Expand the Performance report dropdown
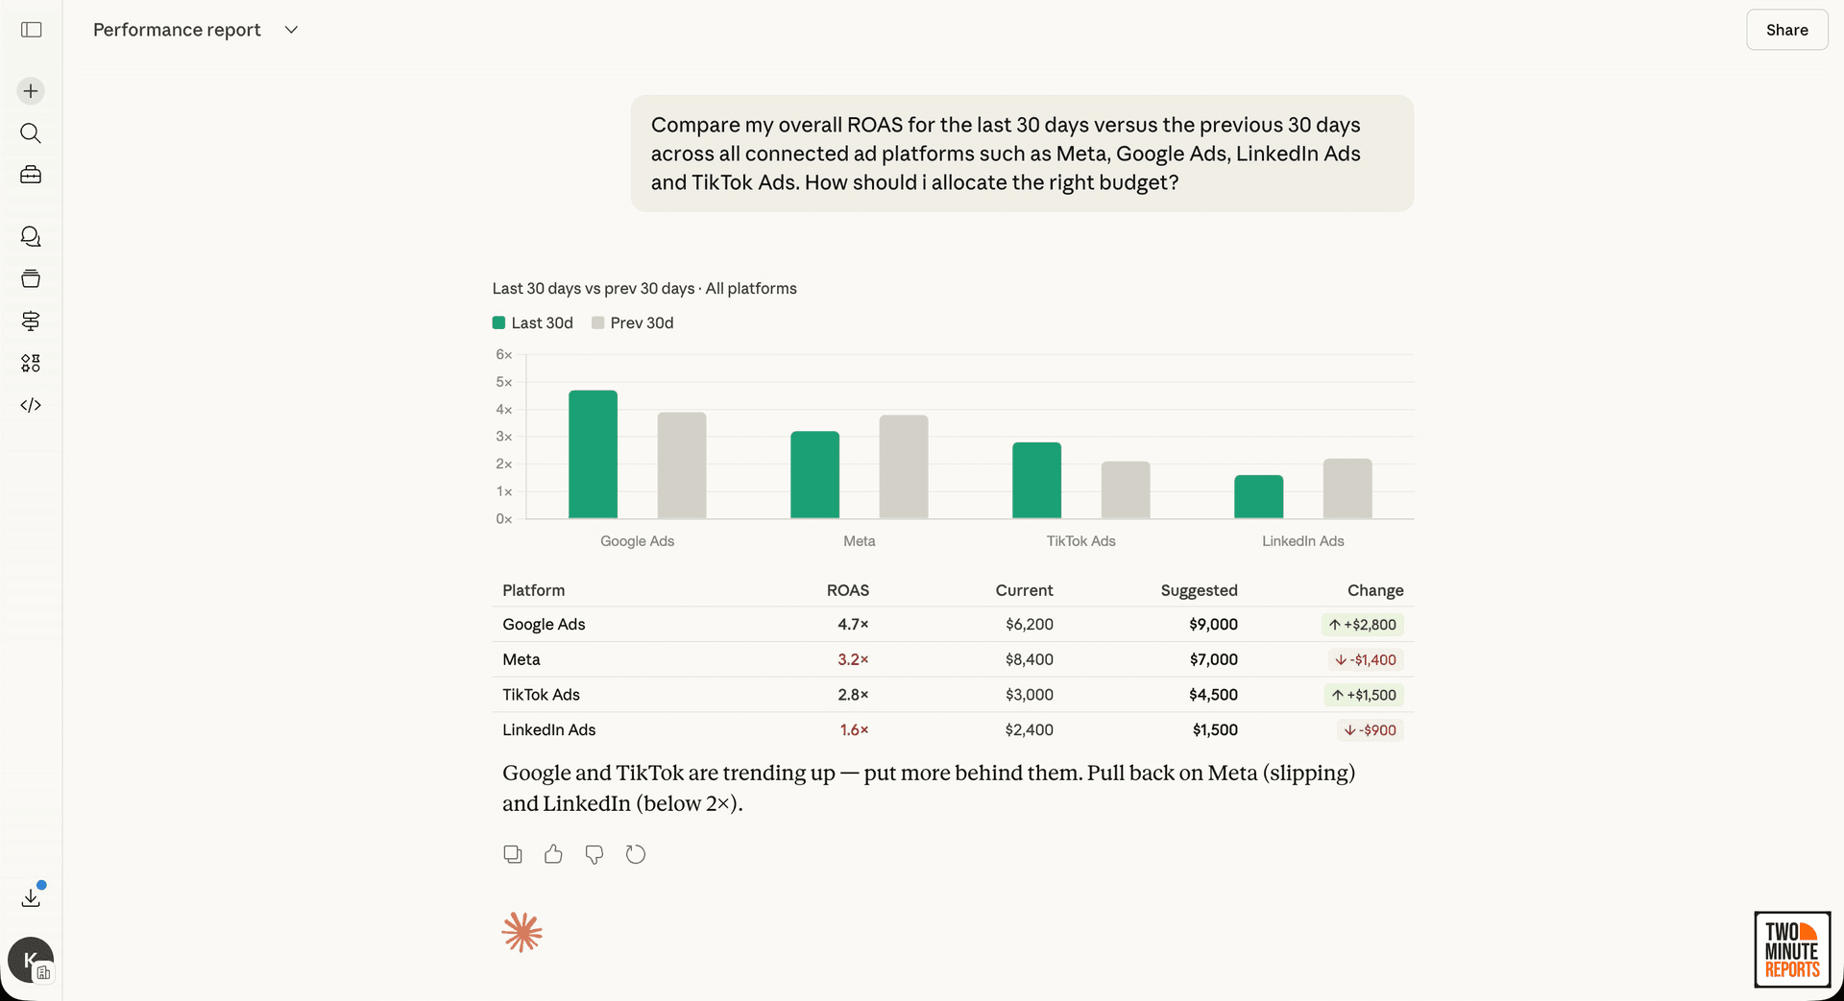Viewport: 1844px width, 1001px height. (291, 30)
